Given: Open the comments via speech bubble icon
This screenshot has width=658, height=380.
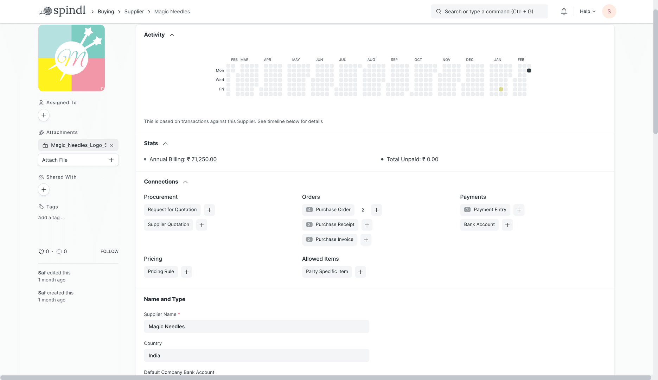Looking at the screenshot, I should (x=59, y=252).
